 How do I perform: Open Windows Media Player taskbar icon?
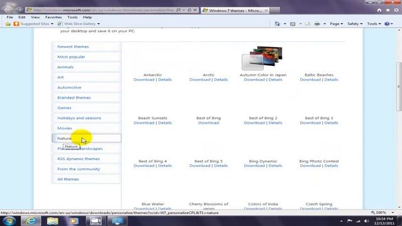[74, 220]
